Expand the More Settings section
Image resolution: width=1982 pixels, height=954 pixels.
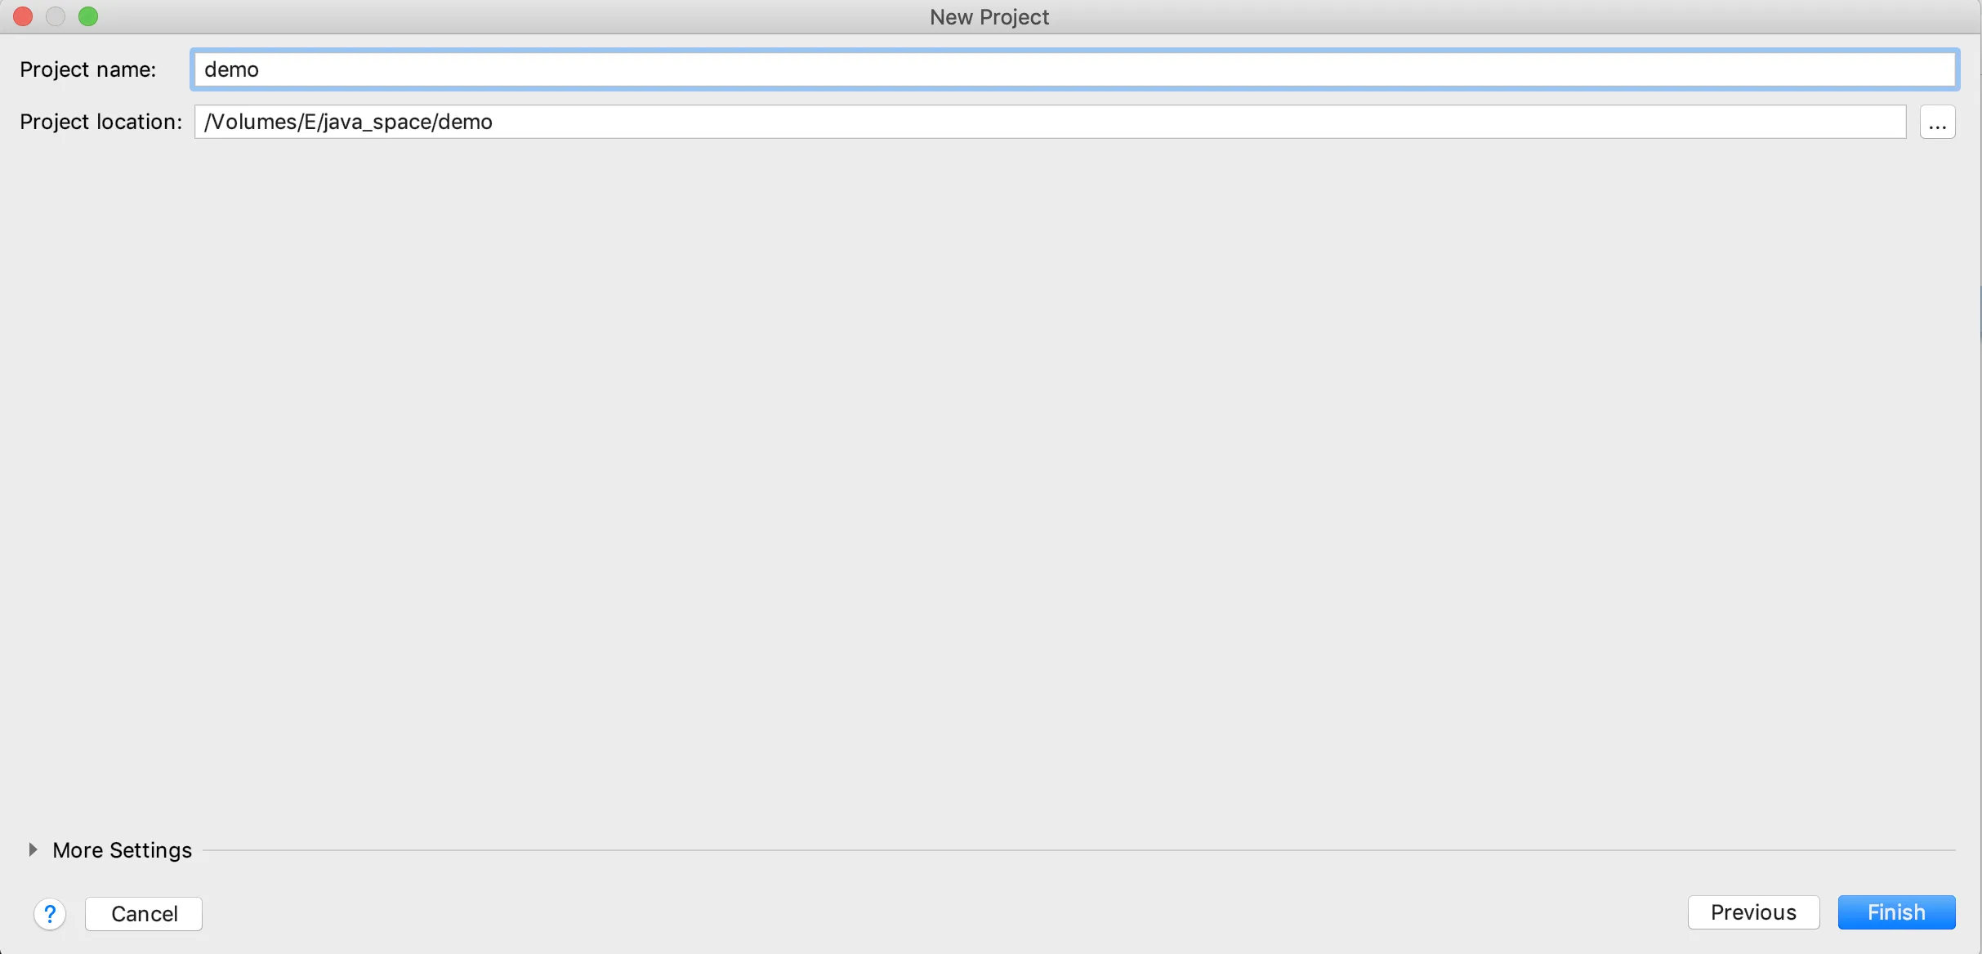pyautogui.click(x=33, y=849)
